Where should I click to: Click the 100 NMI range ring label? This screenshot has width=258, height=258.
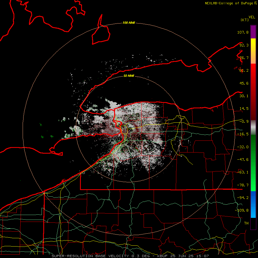(129, 23)
